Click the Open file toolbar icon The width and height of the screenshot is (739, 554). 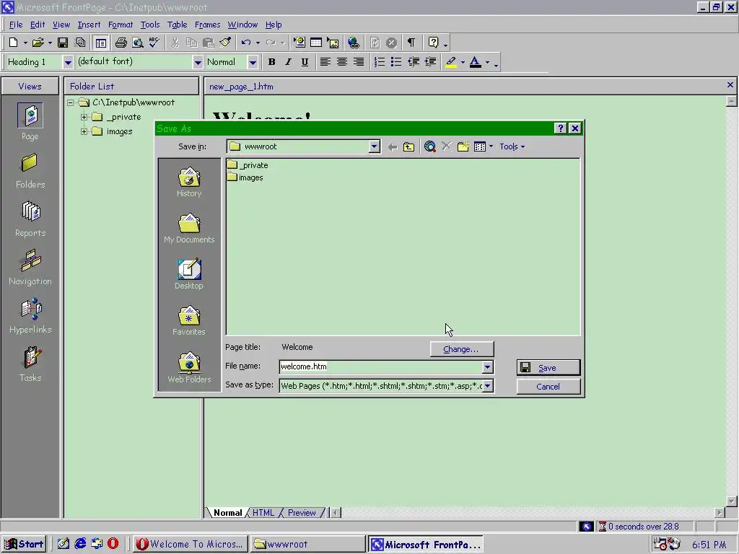pos(38,43)
